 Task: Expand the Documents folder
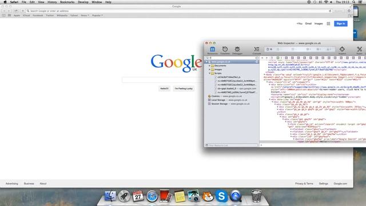pyautogui.click(x=210, y=66)
